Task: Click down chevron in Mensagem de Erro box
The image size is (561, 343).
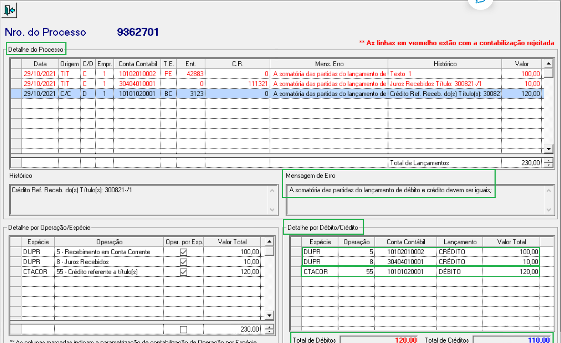Action: tap(548, 210)
